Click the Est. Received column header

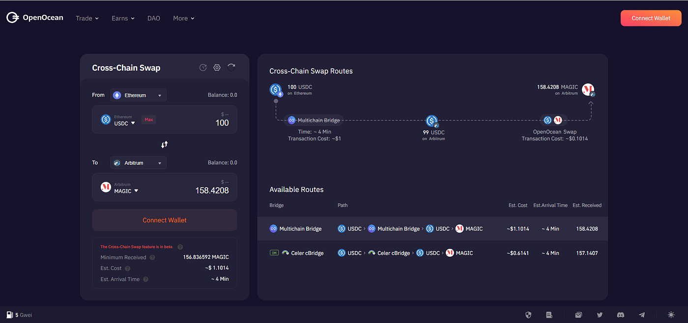[x=587, y=205]
